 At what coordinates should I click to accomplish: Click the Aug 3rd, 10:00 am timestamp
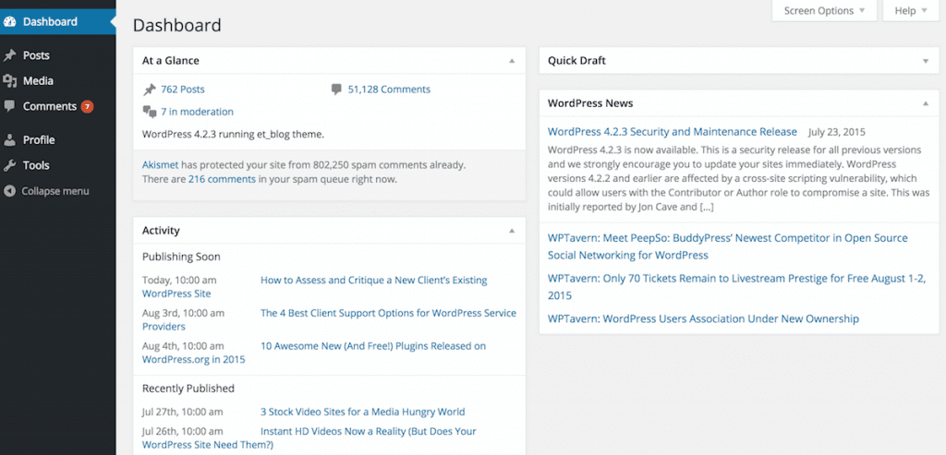click(183, 314)
